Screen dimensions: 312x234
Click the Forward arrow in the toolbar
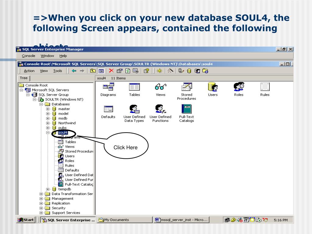82,71
